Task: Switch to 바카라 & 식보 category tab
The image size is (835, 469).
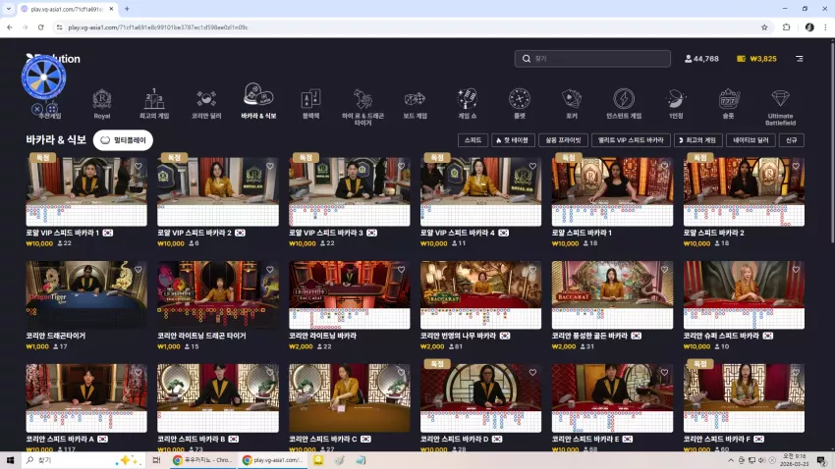Action: (x=258, y=102)
